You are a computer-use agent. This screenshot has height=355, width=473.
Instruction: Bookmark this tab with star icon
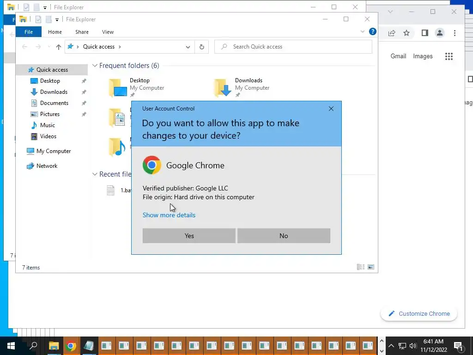tap(406, 33)
